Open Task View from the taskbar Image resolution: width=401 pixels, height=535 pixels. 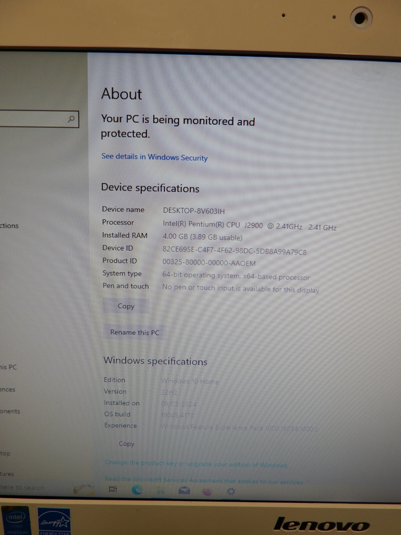pos(113,489)
